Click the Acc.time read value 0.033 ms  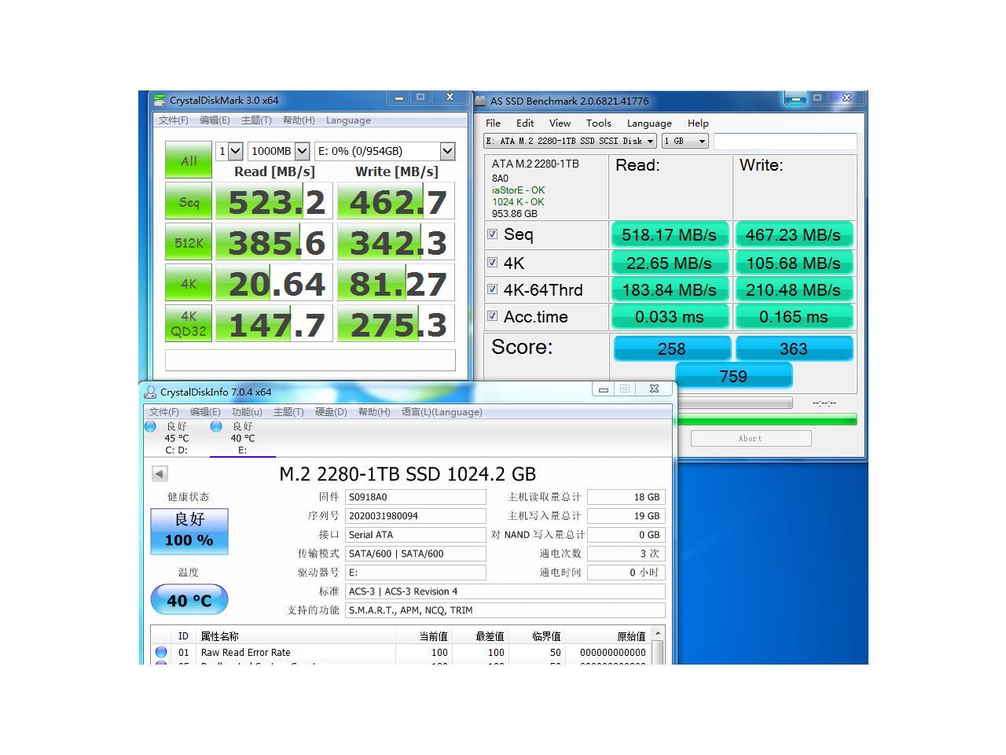tap(670, 316)
